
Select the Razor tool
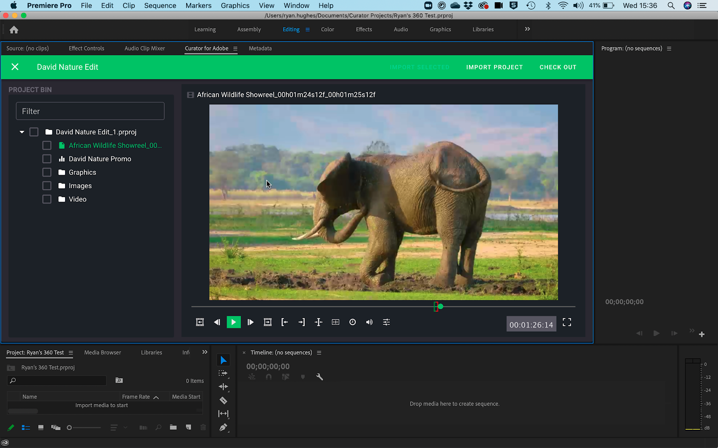pyautogui.click(x=223, y=401)
